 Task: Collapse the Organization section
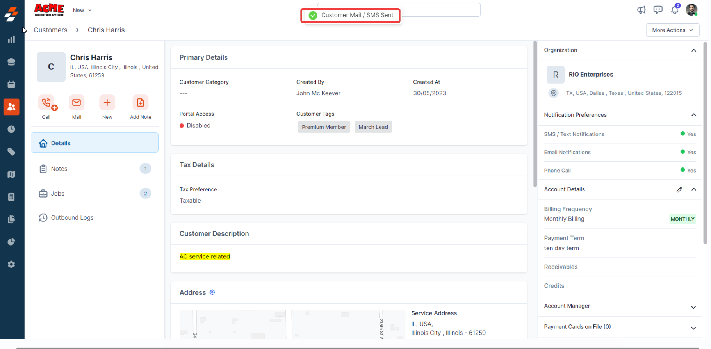point(693,50)
